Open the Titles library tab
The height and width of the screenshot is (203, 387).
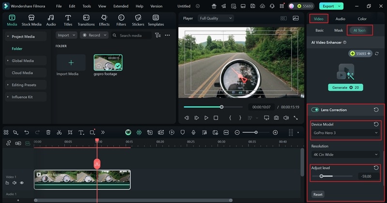pyautogui.click(x=68, y=20)
